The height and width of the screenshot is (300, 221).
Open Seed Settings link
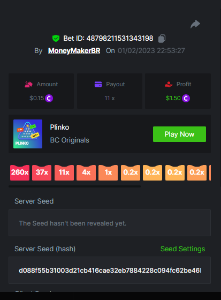182,249
